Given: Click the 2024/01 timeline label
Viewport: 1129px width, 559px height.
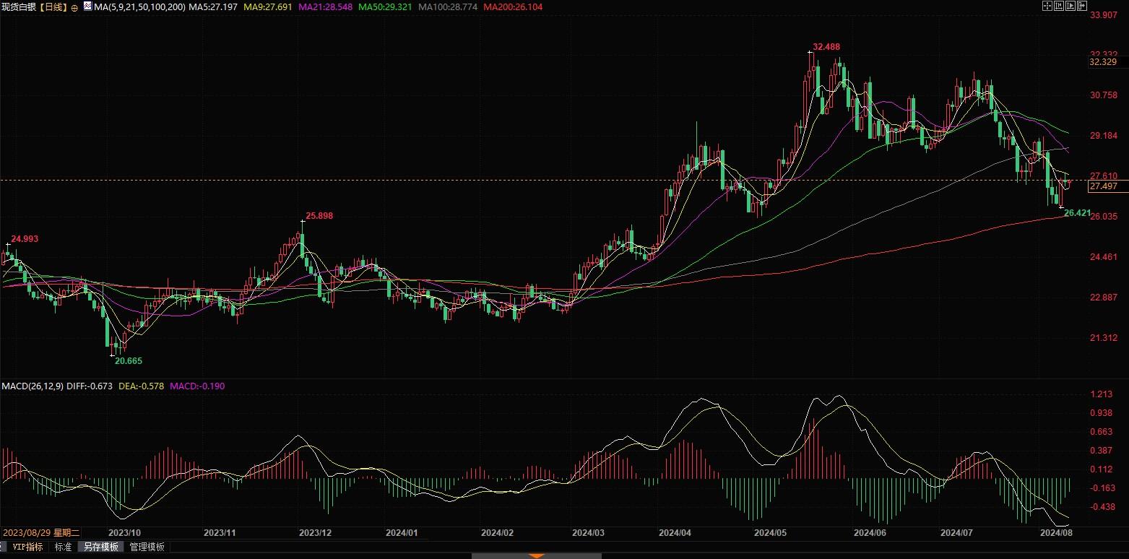Looking at the screenshot, I should (402, 532).
